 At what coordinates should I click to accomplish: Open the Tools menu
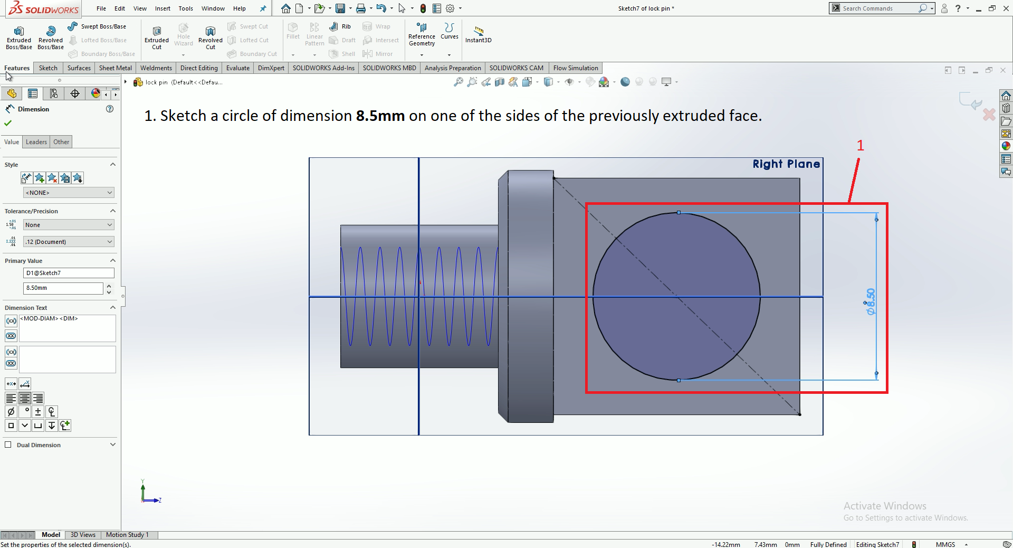[186, 8]
